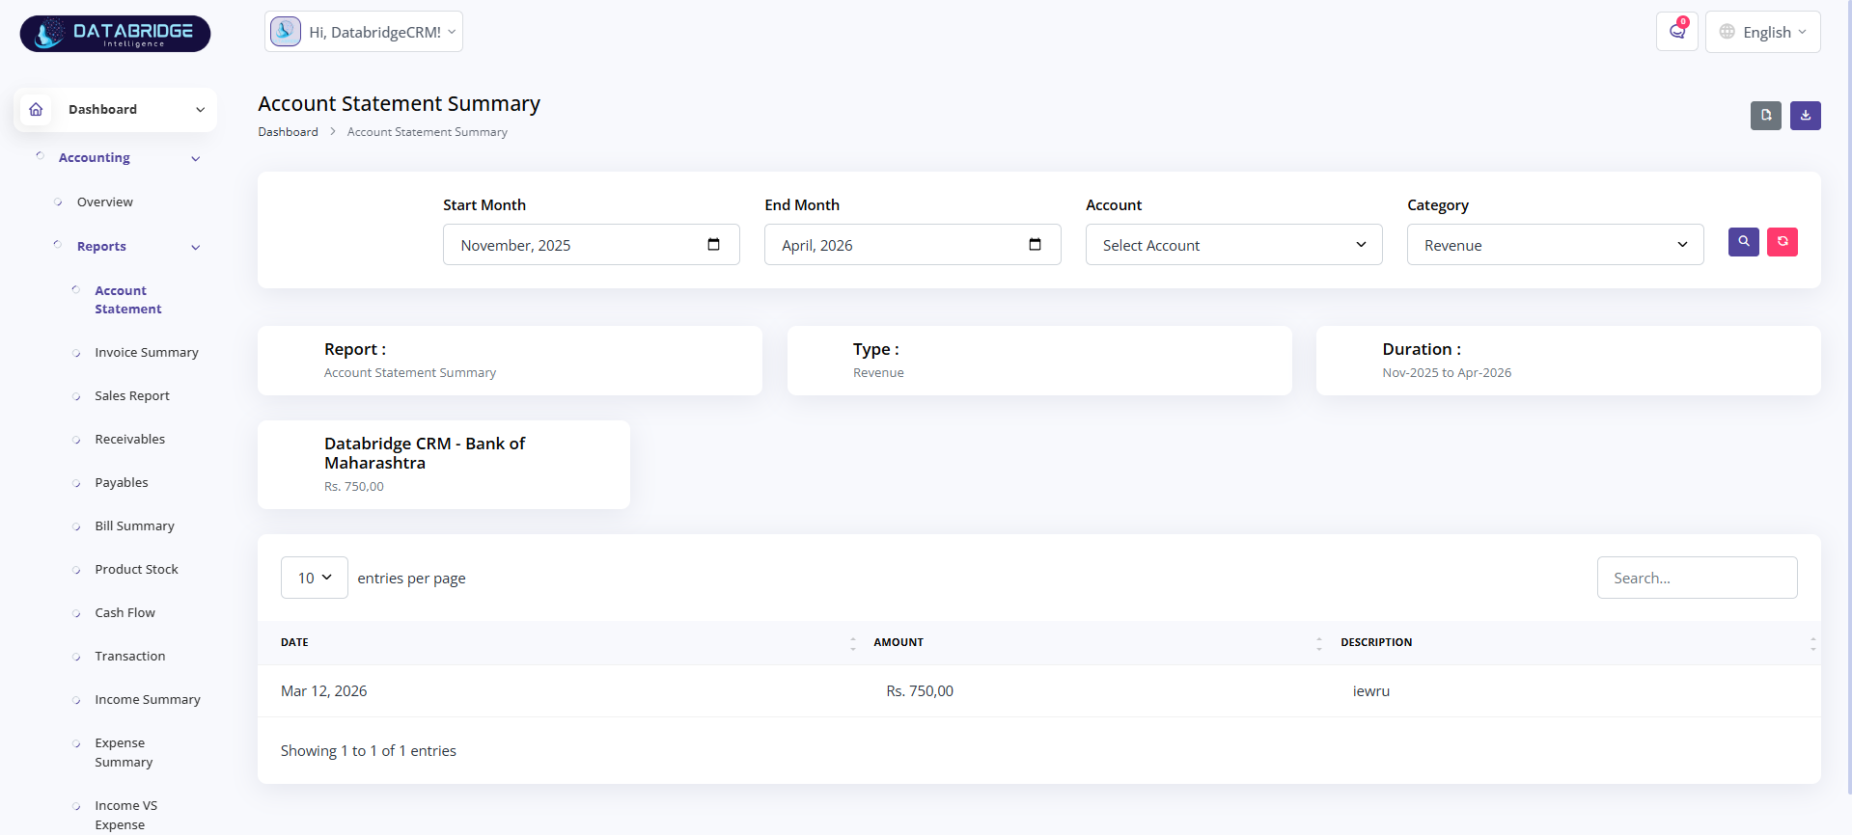Open Income Summary report
This screenshot has height=835, width=1852.
[148, 699]
